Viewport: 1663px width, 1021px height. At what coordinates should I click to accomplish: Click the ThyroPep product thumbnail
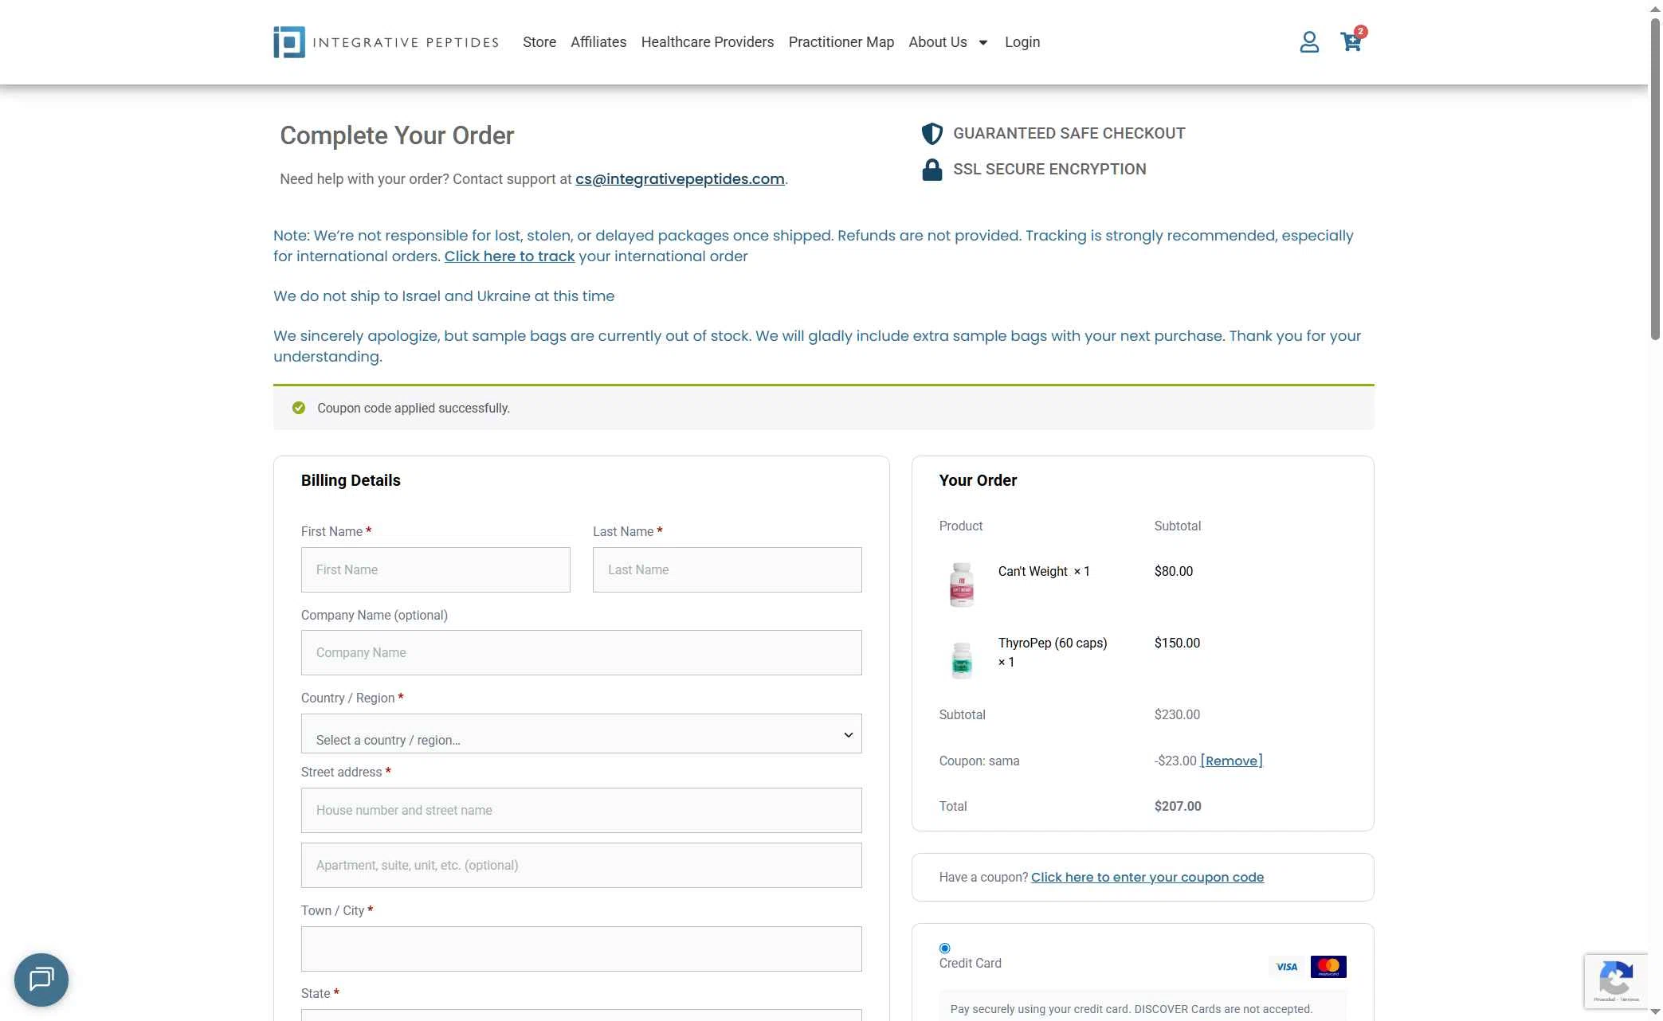click(962, 660)
